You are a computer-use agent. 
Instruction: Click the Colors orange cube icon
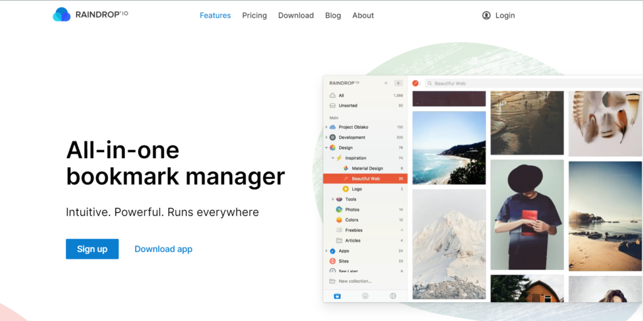[x=339, y=220]
